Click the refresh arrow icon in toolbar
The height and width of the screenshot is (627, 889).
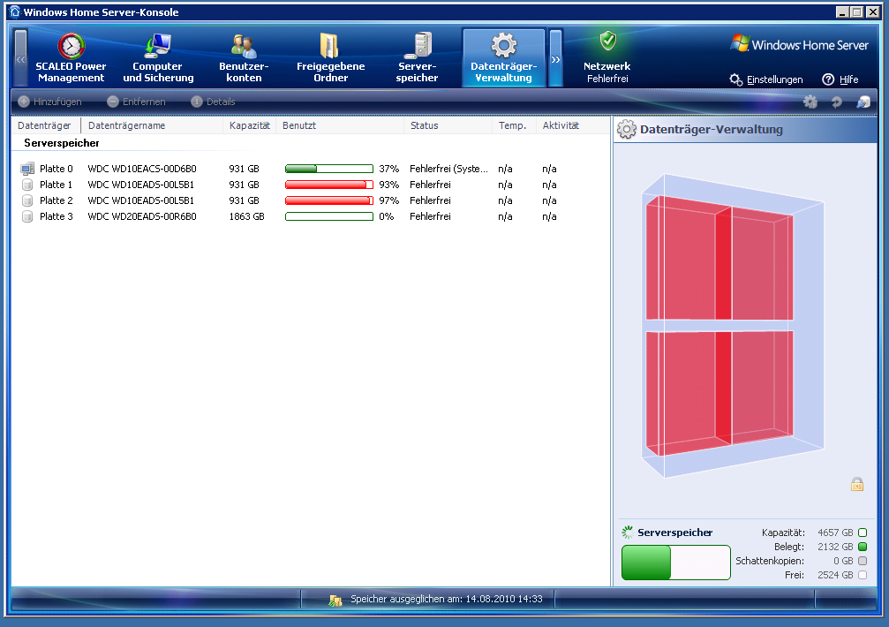[836, 102]
